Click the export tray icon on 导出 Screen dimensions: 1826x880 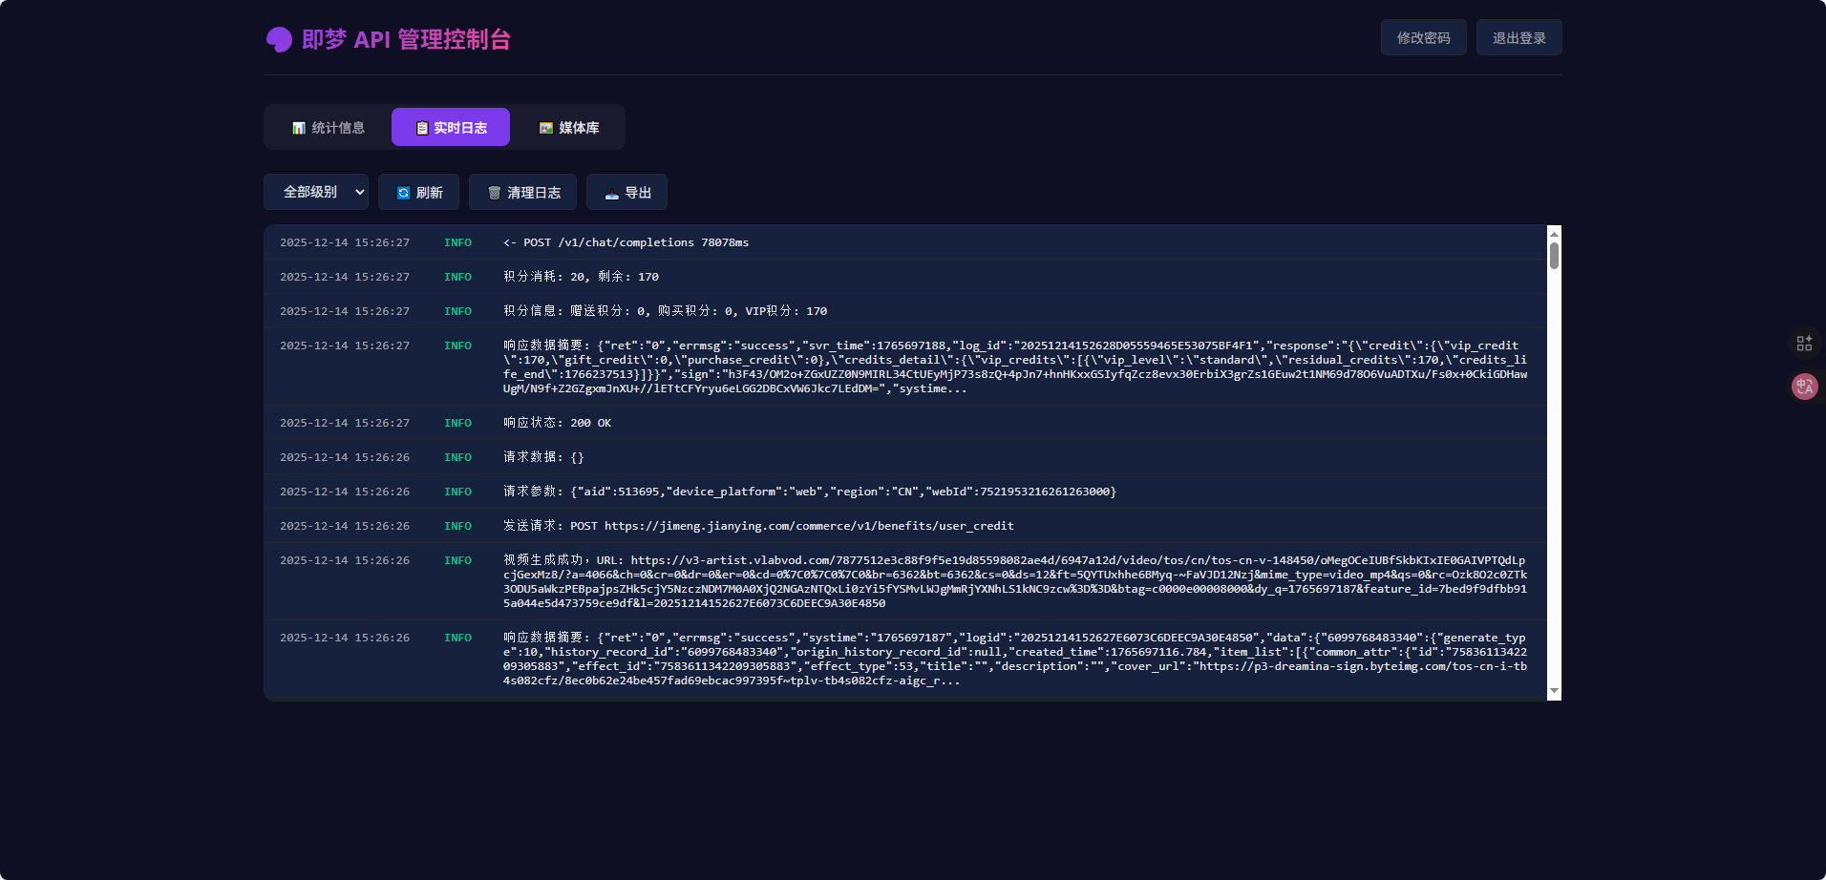coord(612,193)
